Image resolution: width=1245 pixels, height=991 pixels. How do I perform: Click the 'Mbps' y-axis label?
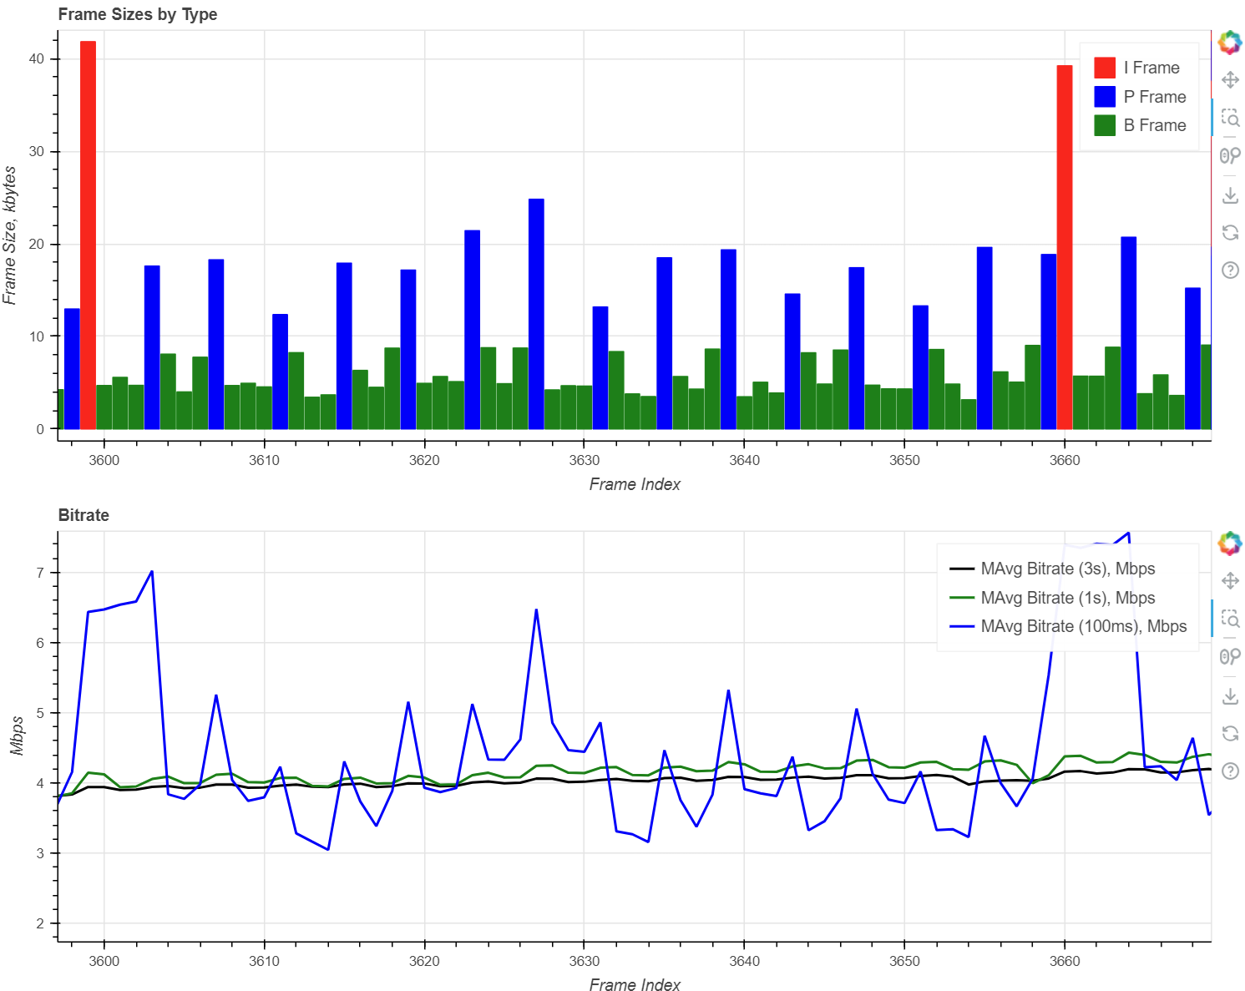(x=18, y=736)
